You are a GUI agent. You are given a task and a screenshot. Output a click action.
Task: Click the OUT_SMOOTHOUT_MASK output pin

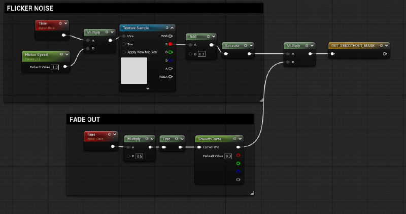pos(384,54)
